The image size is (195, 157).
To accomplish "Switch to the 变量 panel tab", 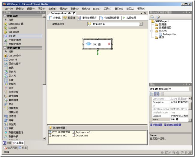I will point(7,143).
